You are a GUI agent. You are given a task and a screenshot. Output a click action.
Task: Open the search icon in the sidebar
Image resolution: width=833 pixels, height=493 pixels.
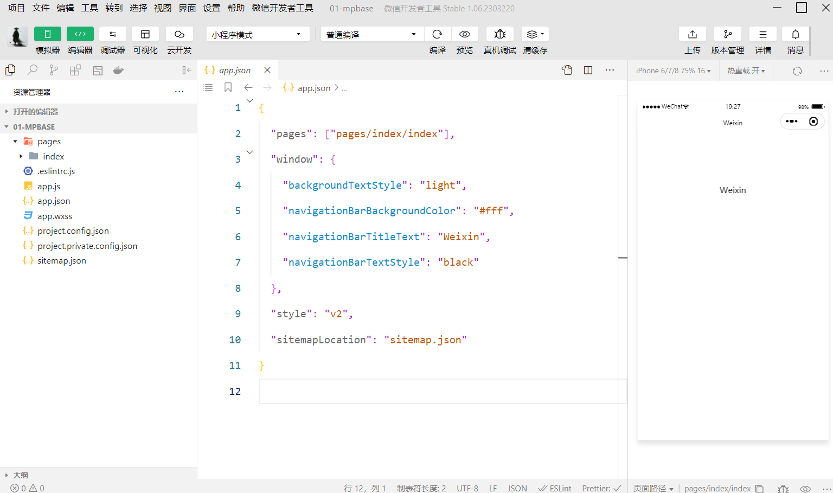(33, 70)
